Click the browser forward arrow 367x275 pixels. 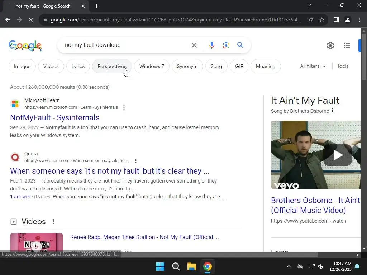[19, 20]
